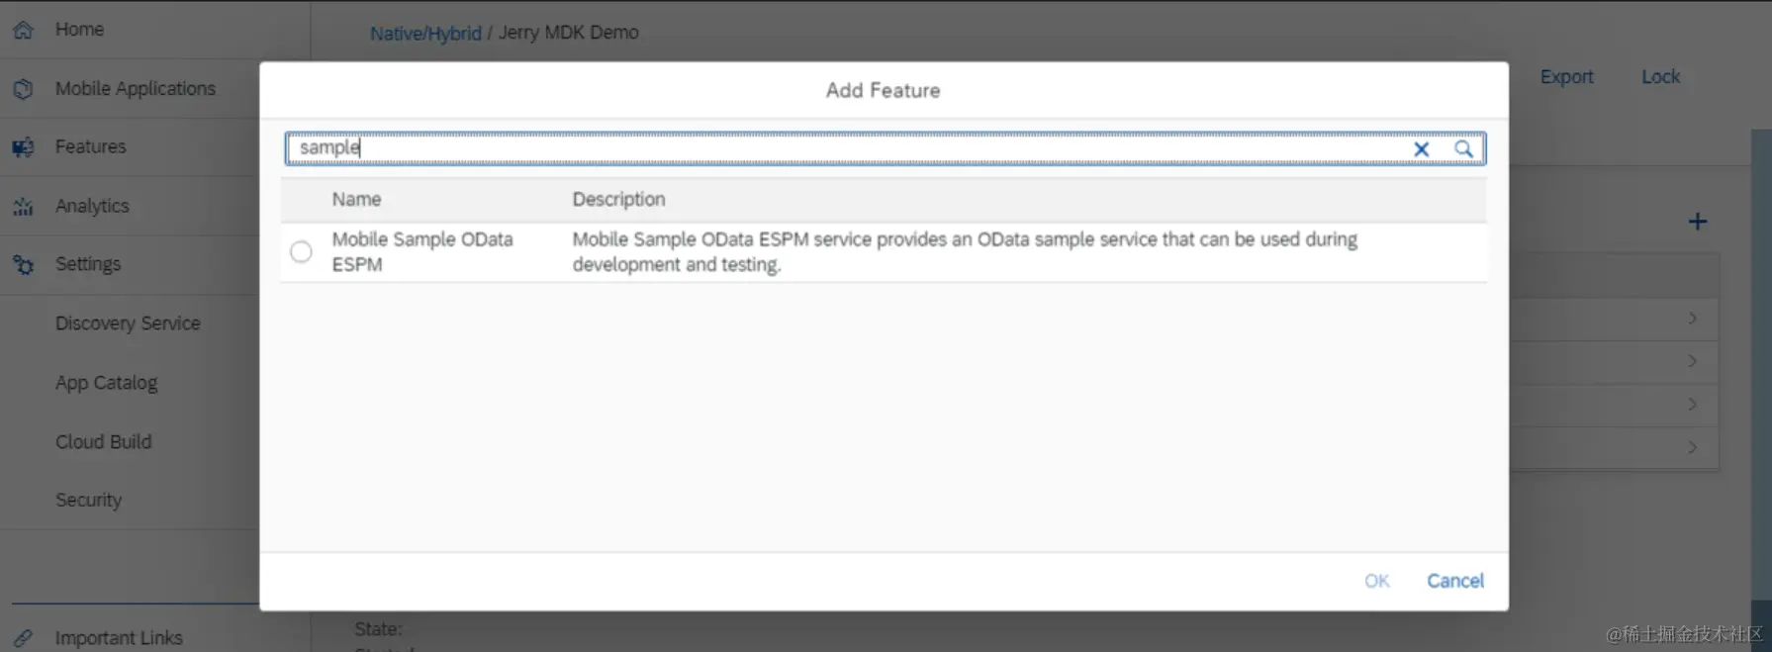Clear the search text with X icon
Screen dimensions: 1772x652
1421,149
